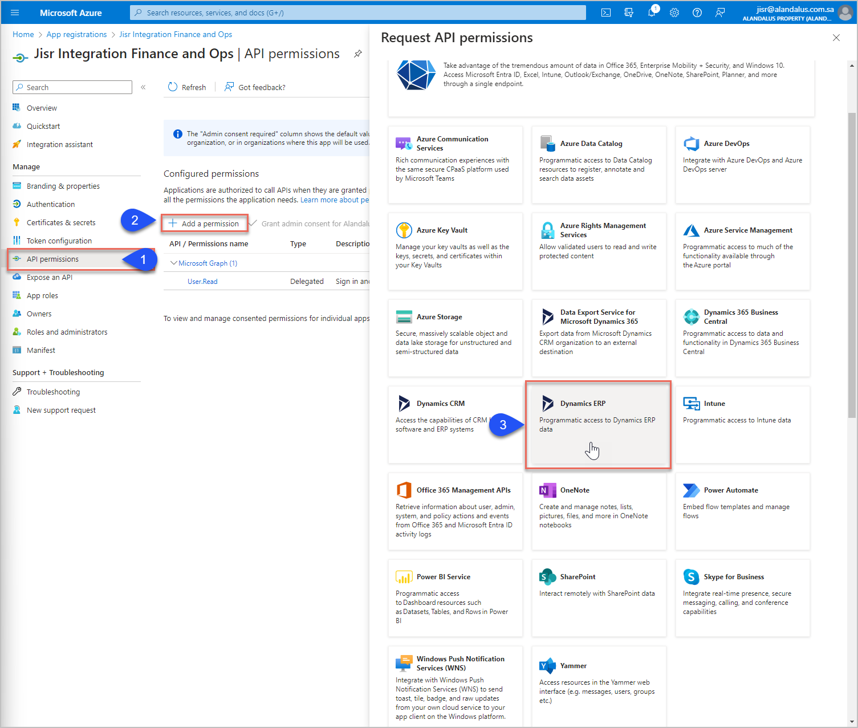The image size is (858, 728).
Task: Click the top search resources box
Action: 358,13
